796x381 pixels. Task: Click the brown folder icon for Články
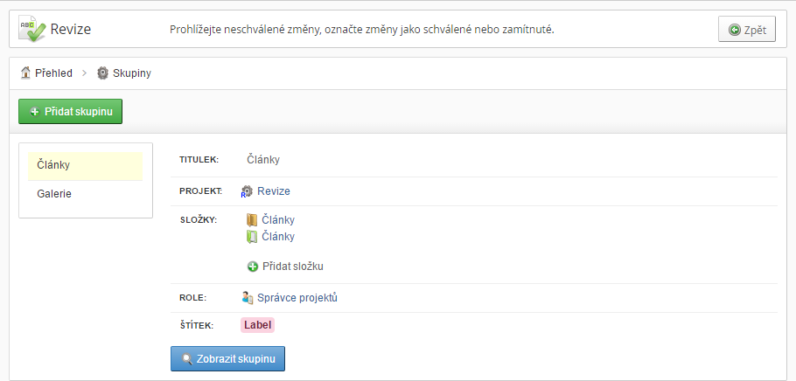252,220
